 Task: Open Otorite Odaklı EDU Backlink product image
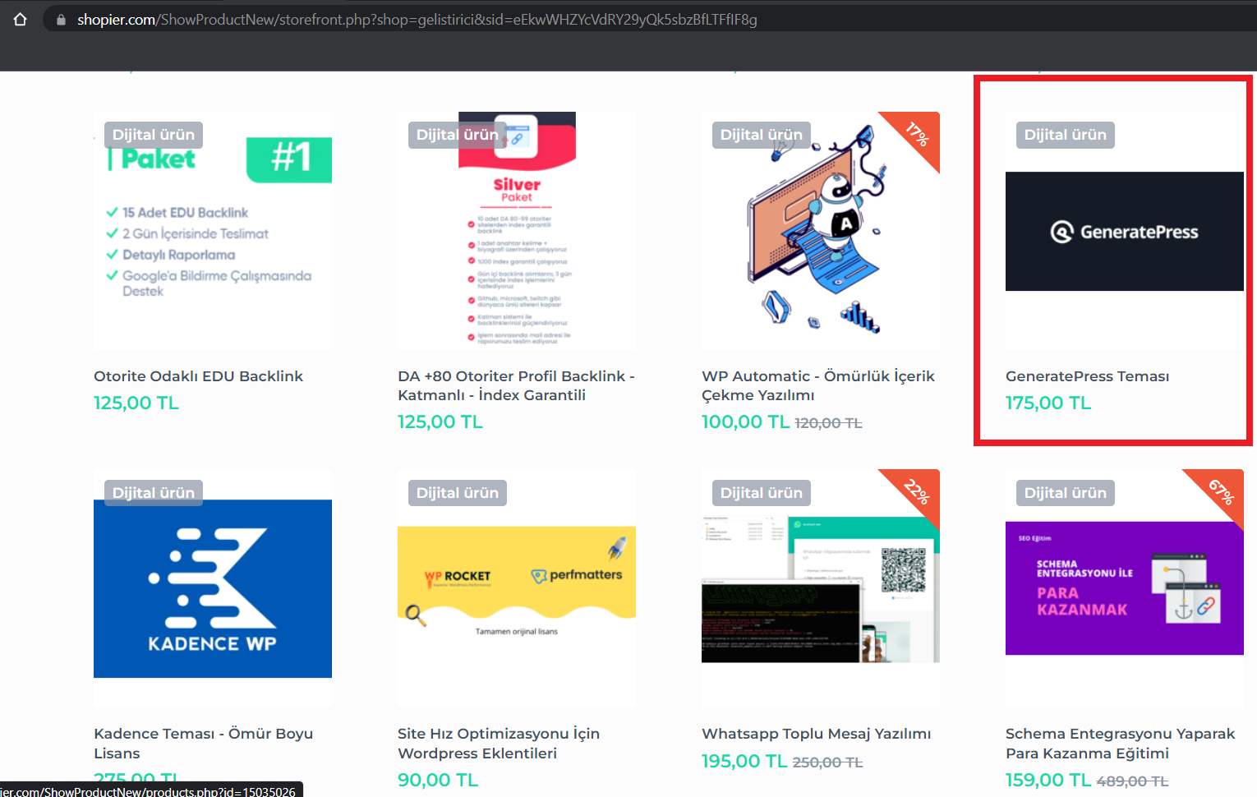pyautogui.click(x=213, y=231)
